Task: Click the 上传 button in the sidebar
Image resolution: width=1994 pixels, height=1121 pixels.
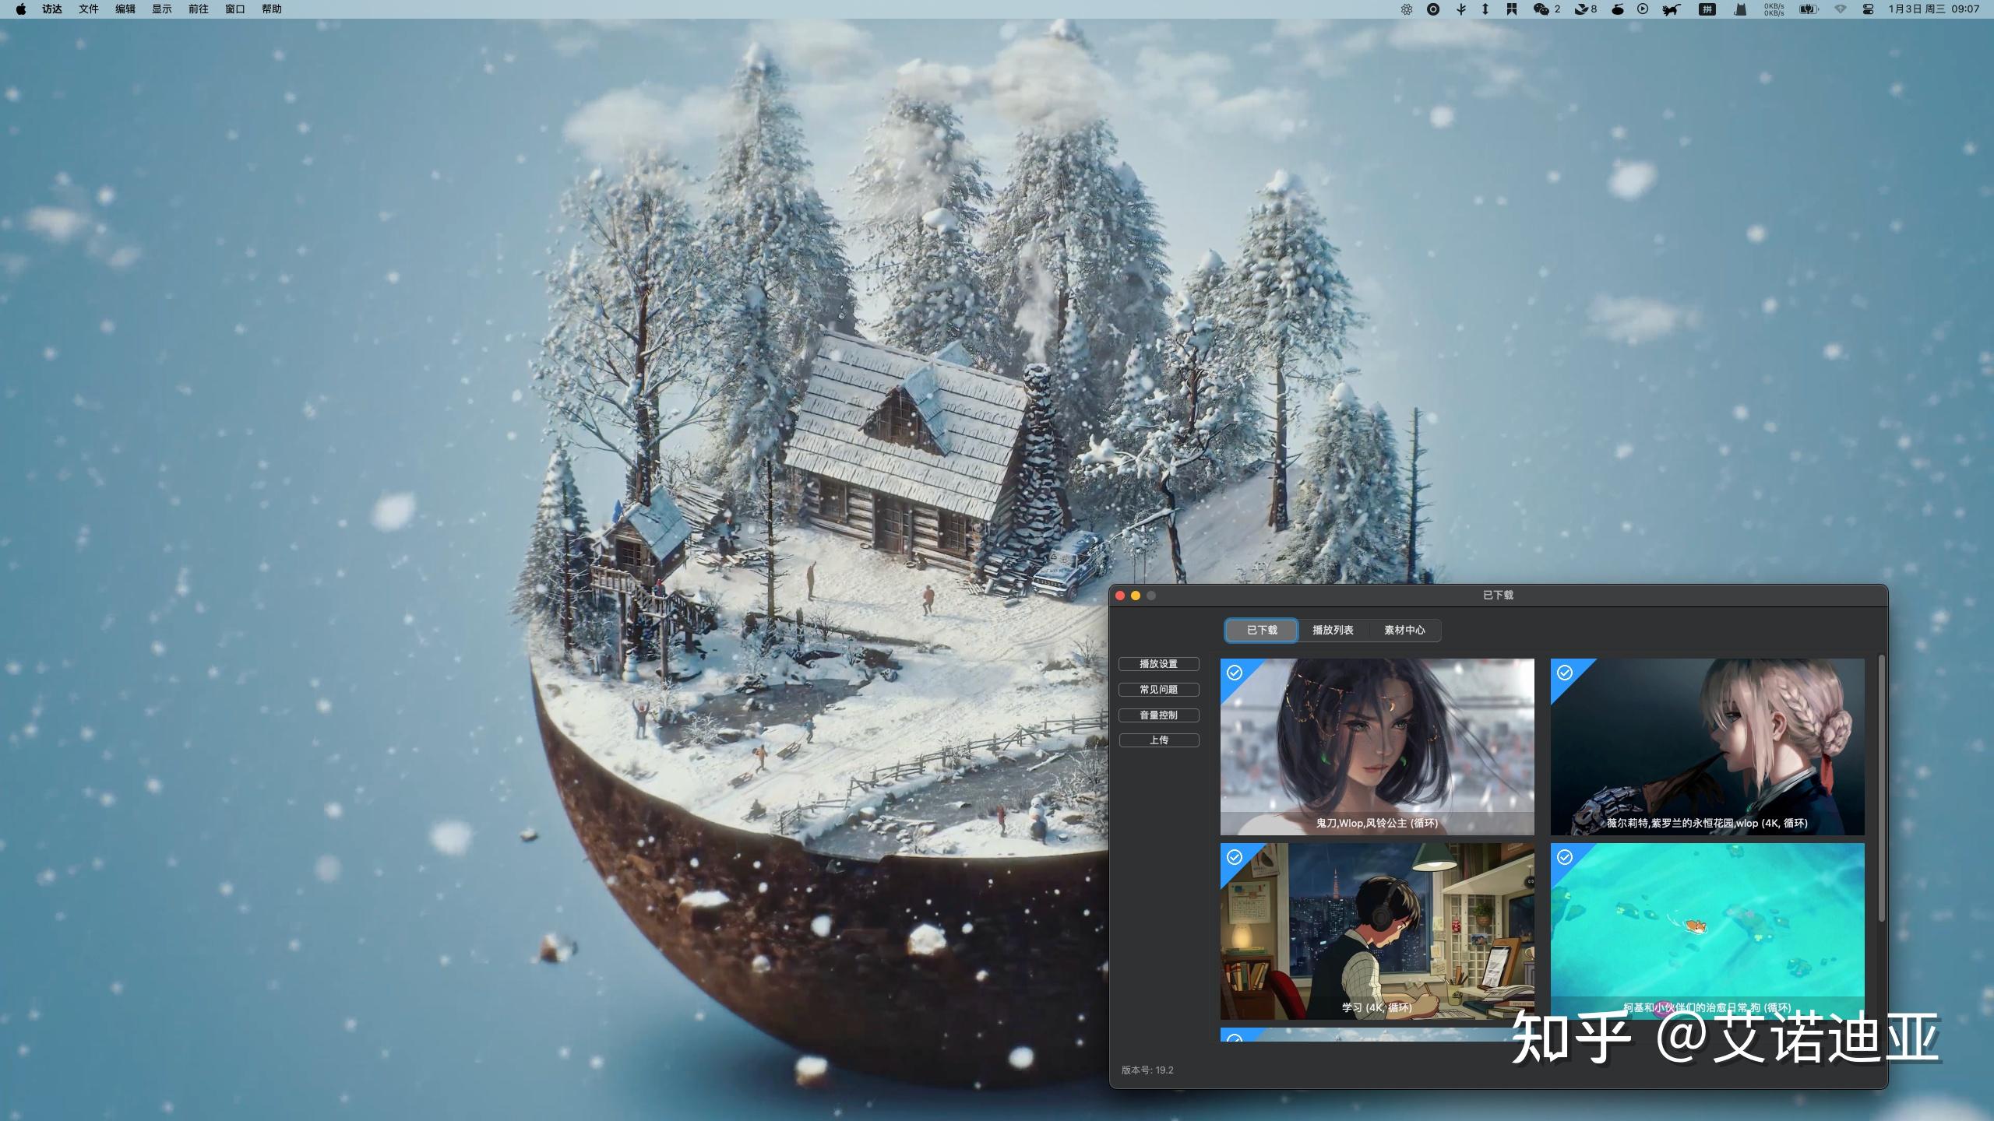Action: (x=1159, y=740)
